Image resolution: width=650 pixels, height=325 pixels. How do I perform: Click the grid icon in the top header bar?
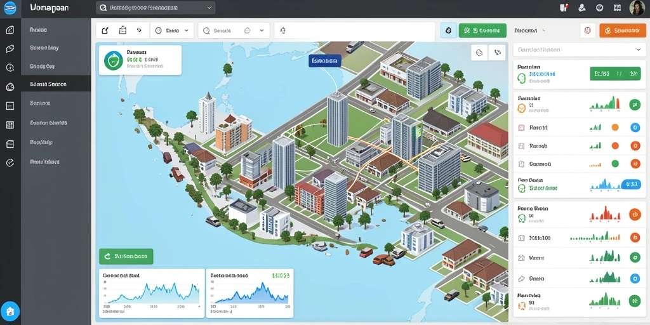click(x=617, y=8)
